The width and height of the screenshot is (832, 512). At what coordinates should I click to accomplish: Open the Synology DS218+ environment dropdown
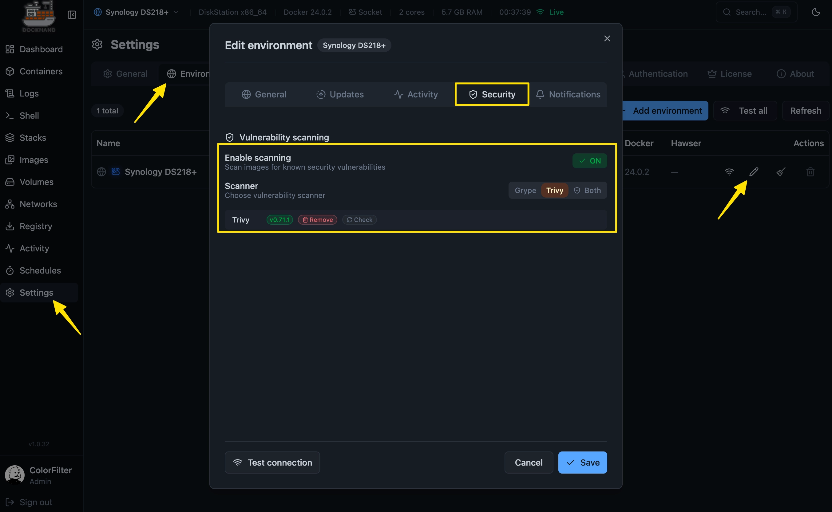pos(136,12)
